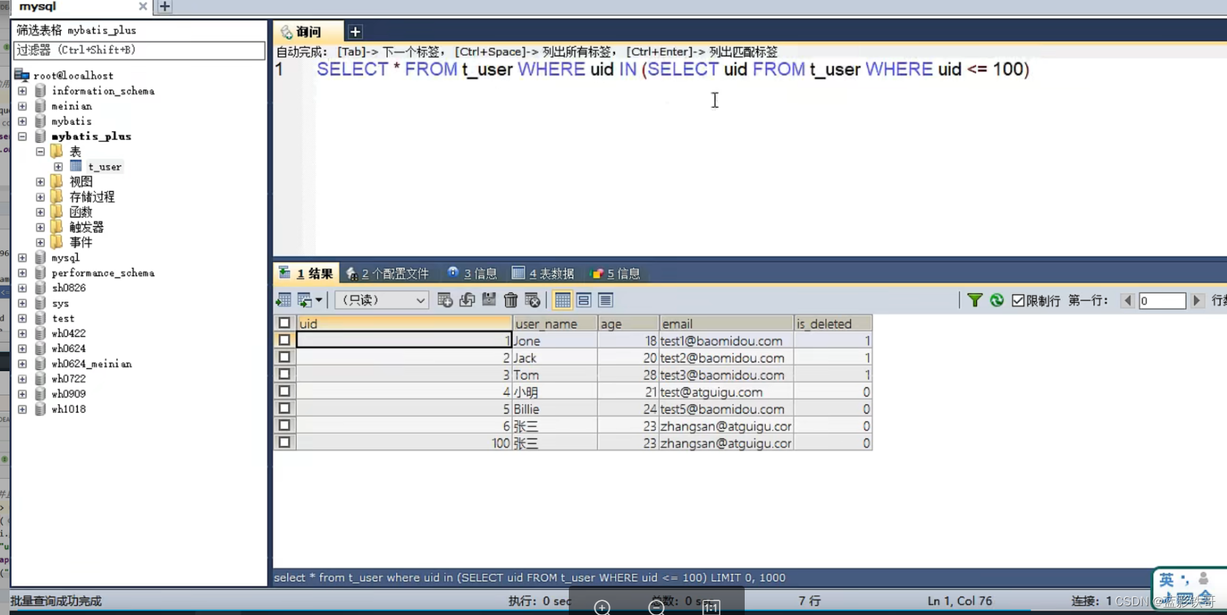Sort by the uid column header

pos(404,324)
